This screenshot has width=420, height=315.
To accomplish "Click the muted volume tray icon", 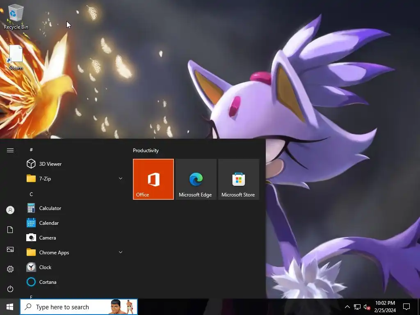I will coord(367,307).
